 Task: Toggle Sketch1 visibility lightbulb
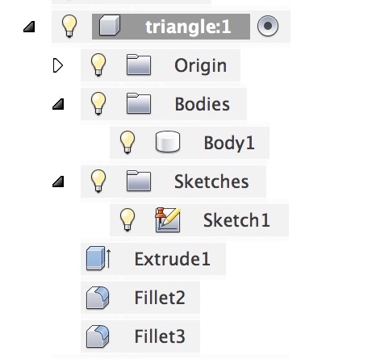click(127, 219)
